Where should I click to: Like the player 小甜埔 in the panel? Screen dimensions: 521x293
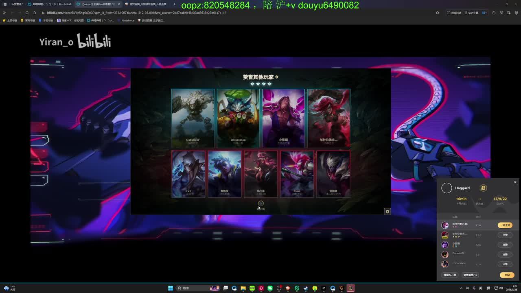505,245
